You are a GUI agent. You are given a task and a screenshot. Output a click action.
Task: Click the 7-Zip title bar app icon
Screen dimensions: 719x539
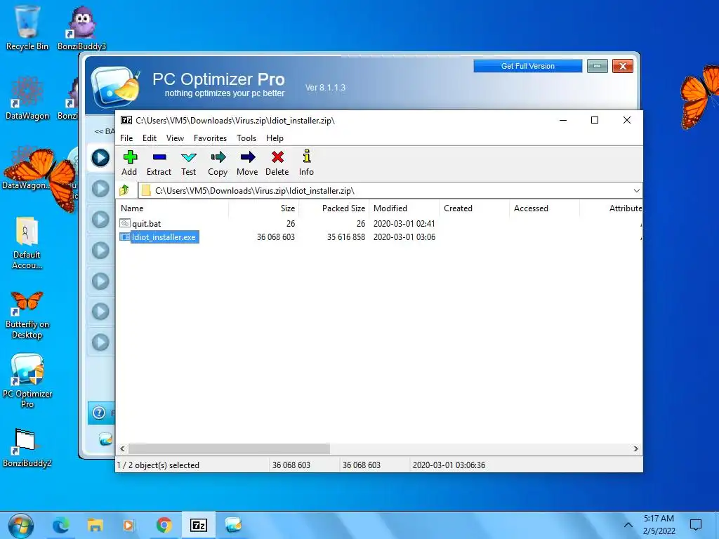126,120
